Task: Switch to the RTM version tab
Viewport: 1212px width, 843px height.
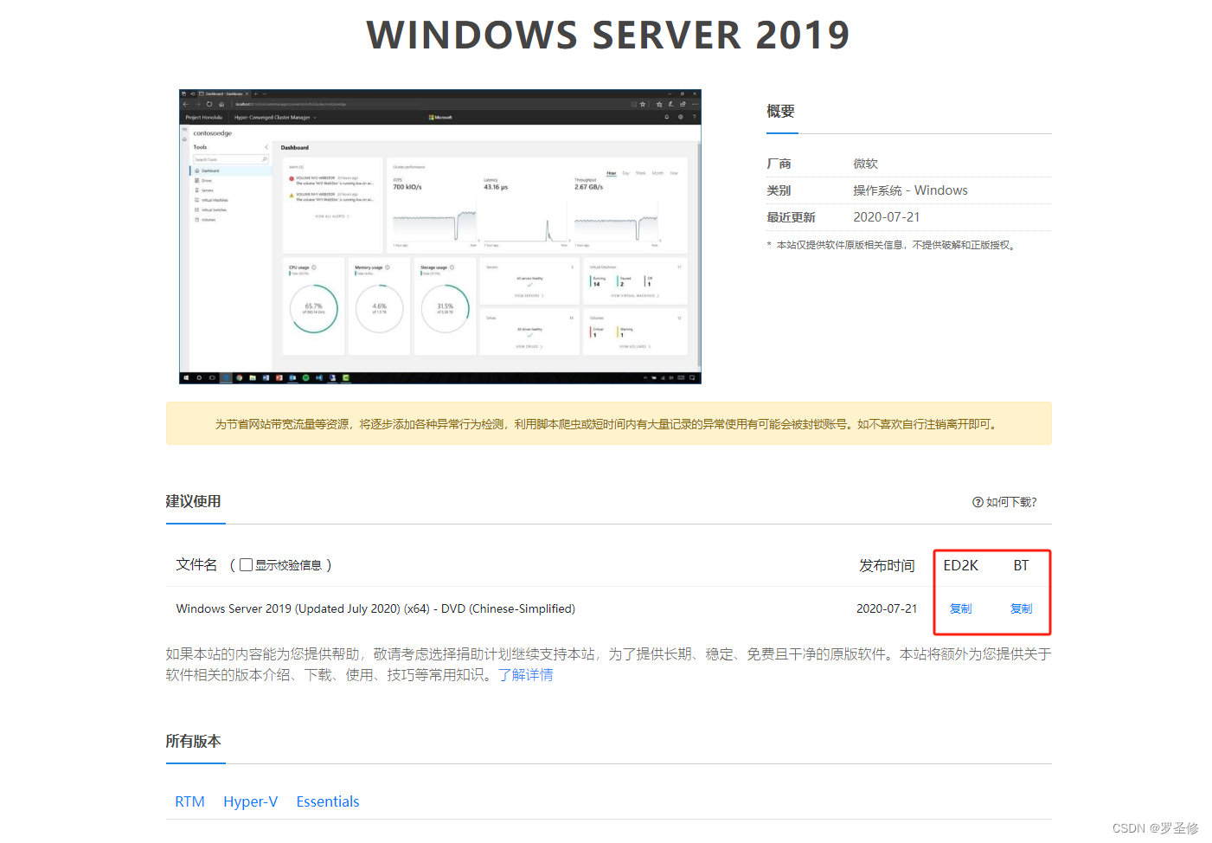Action: [x=189, y=801]
